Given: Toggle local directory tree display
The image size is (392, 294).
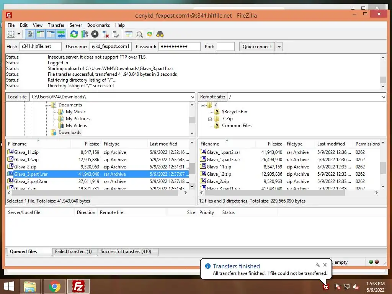Looking at the screenshot, I should [x=40, y=34].
